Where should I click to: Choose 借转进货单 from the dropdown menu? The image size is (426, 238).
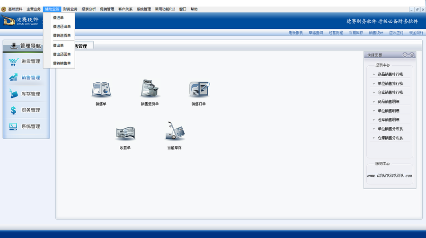[59, 35]
